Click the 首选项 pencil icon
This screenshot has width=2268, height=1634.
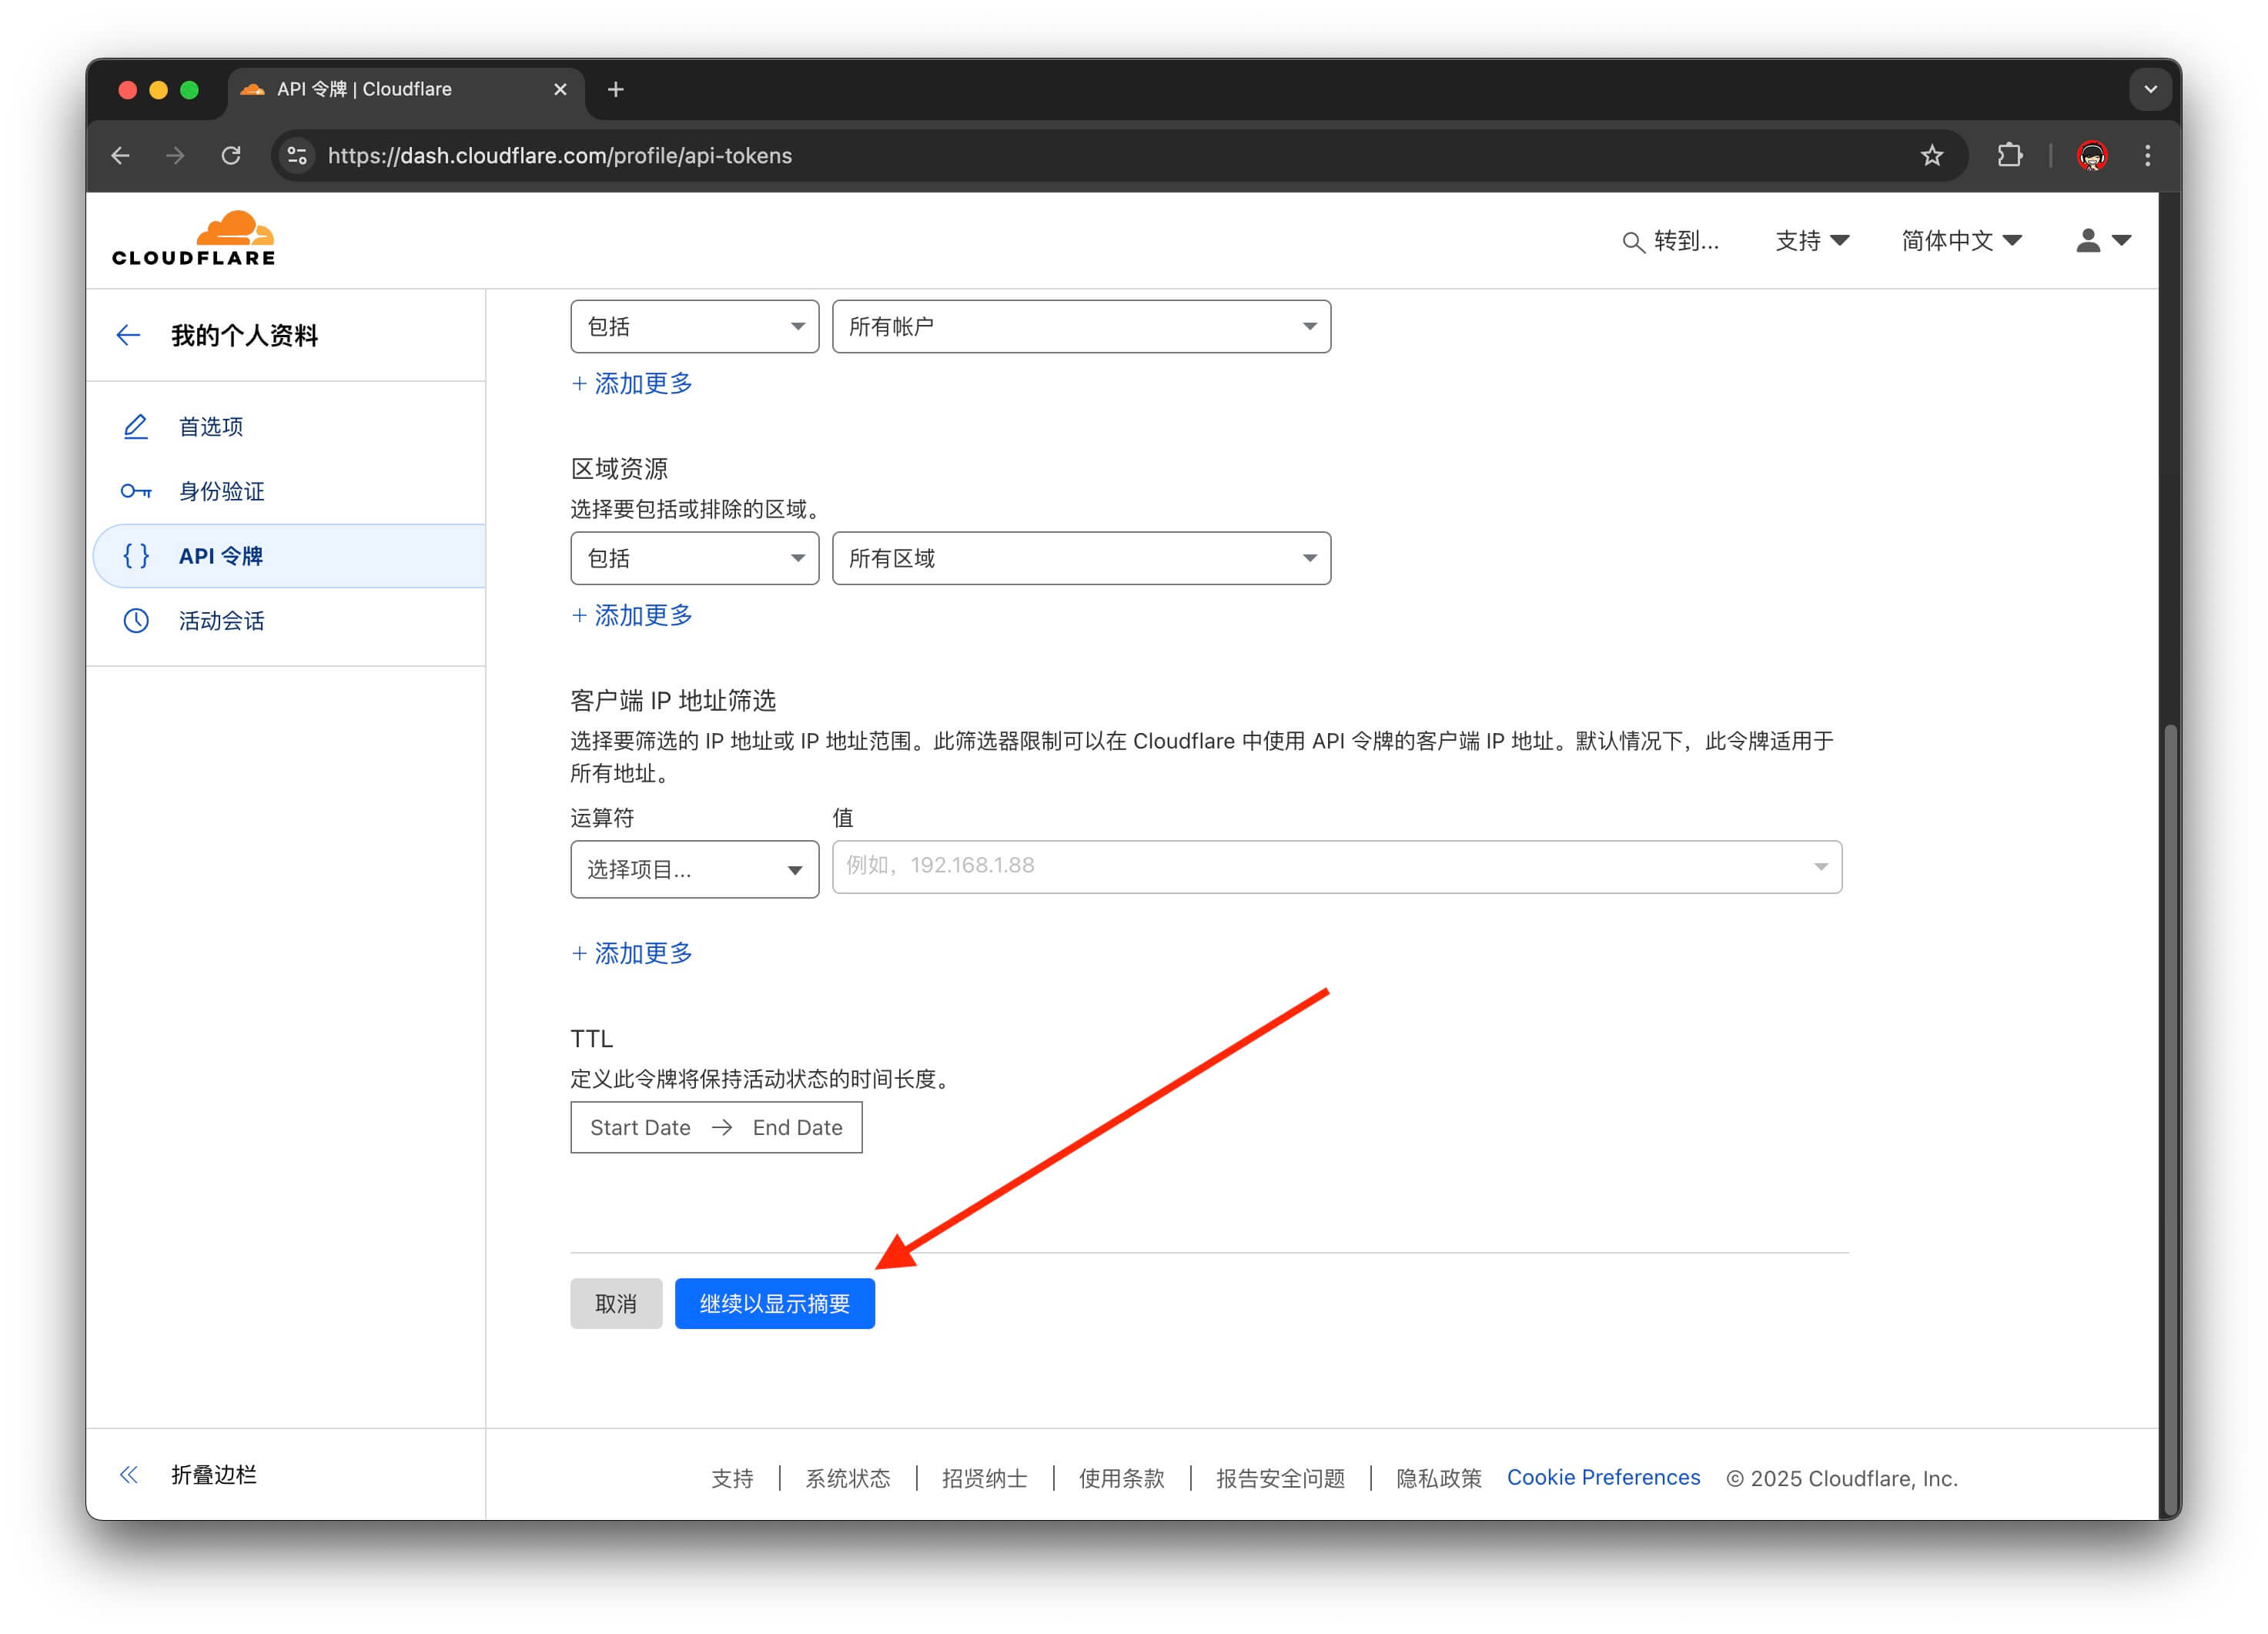click(x=135, y=427)
